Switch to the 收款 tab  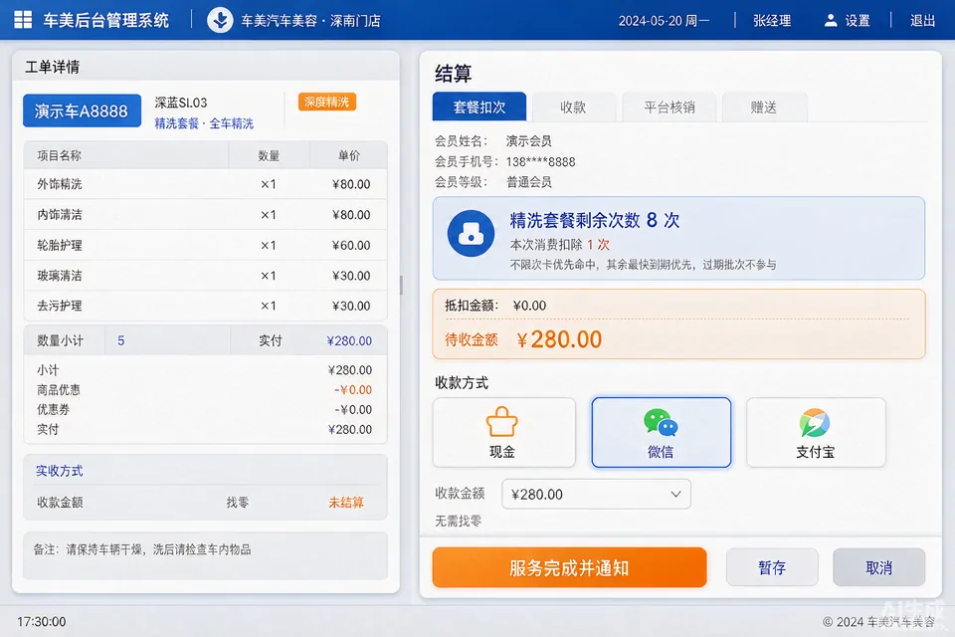pyautogui.click(x=573, y=107)
